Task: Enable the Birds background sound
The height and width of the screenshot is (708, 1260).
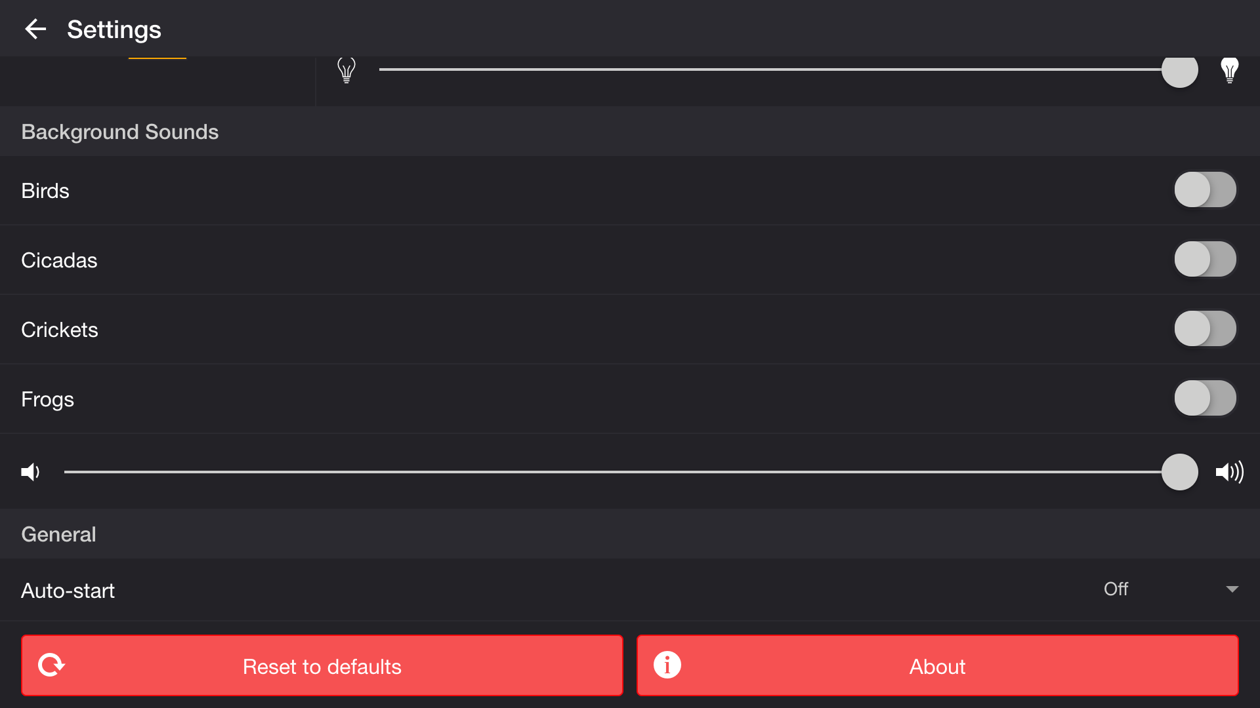Action: 1205,190
